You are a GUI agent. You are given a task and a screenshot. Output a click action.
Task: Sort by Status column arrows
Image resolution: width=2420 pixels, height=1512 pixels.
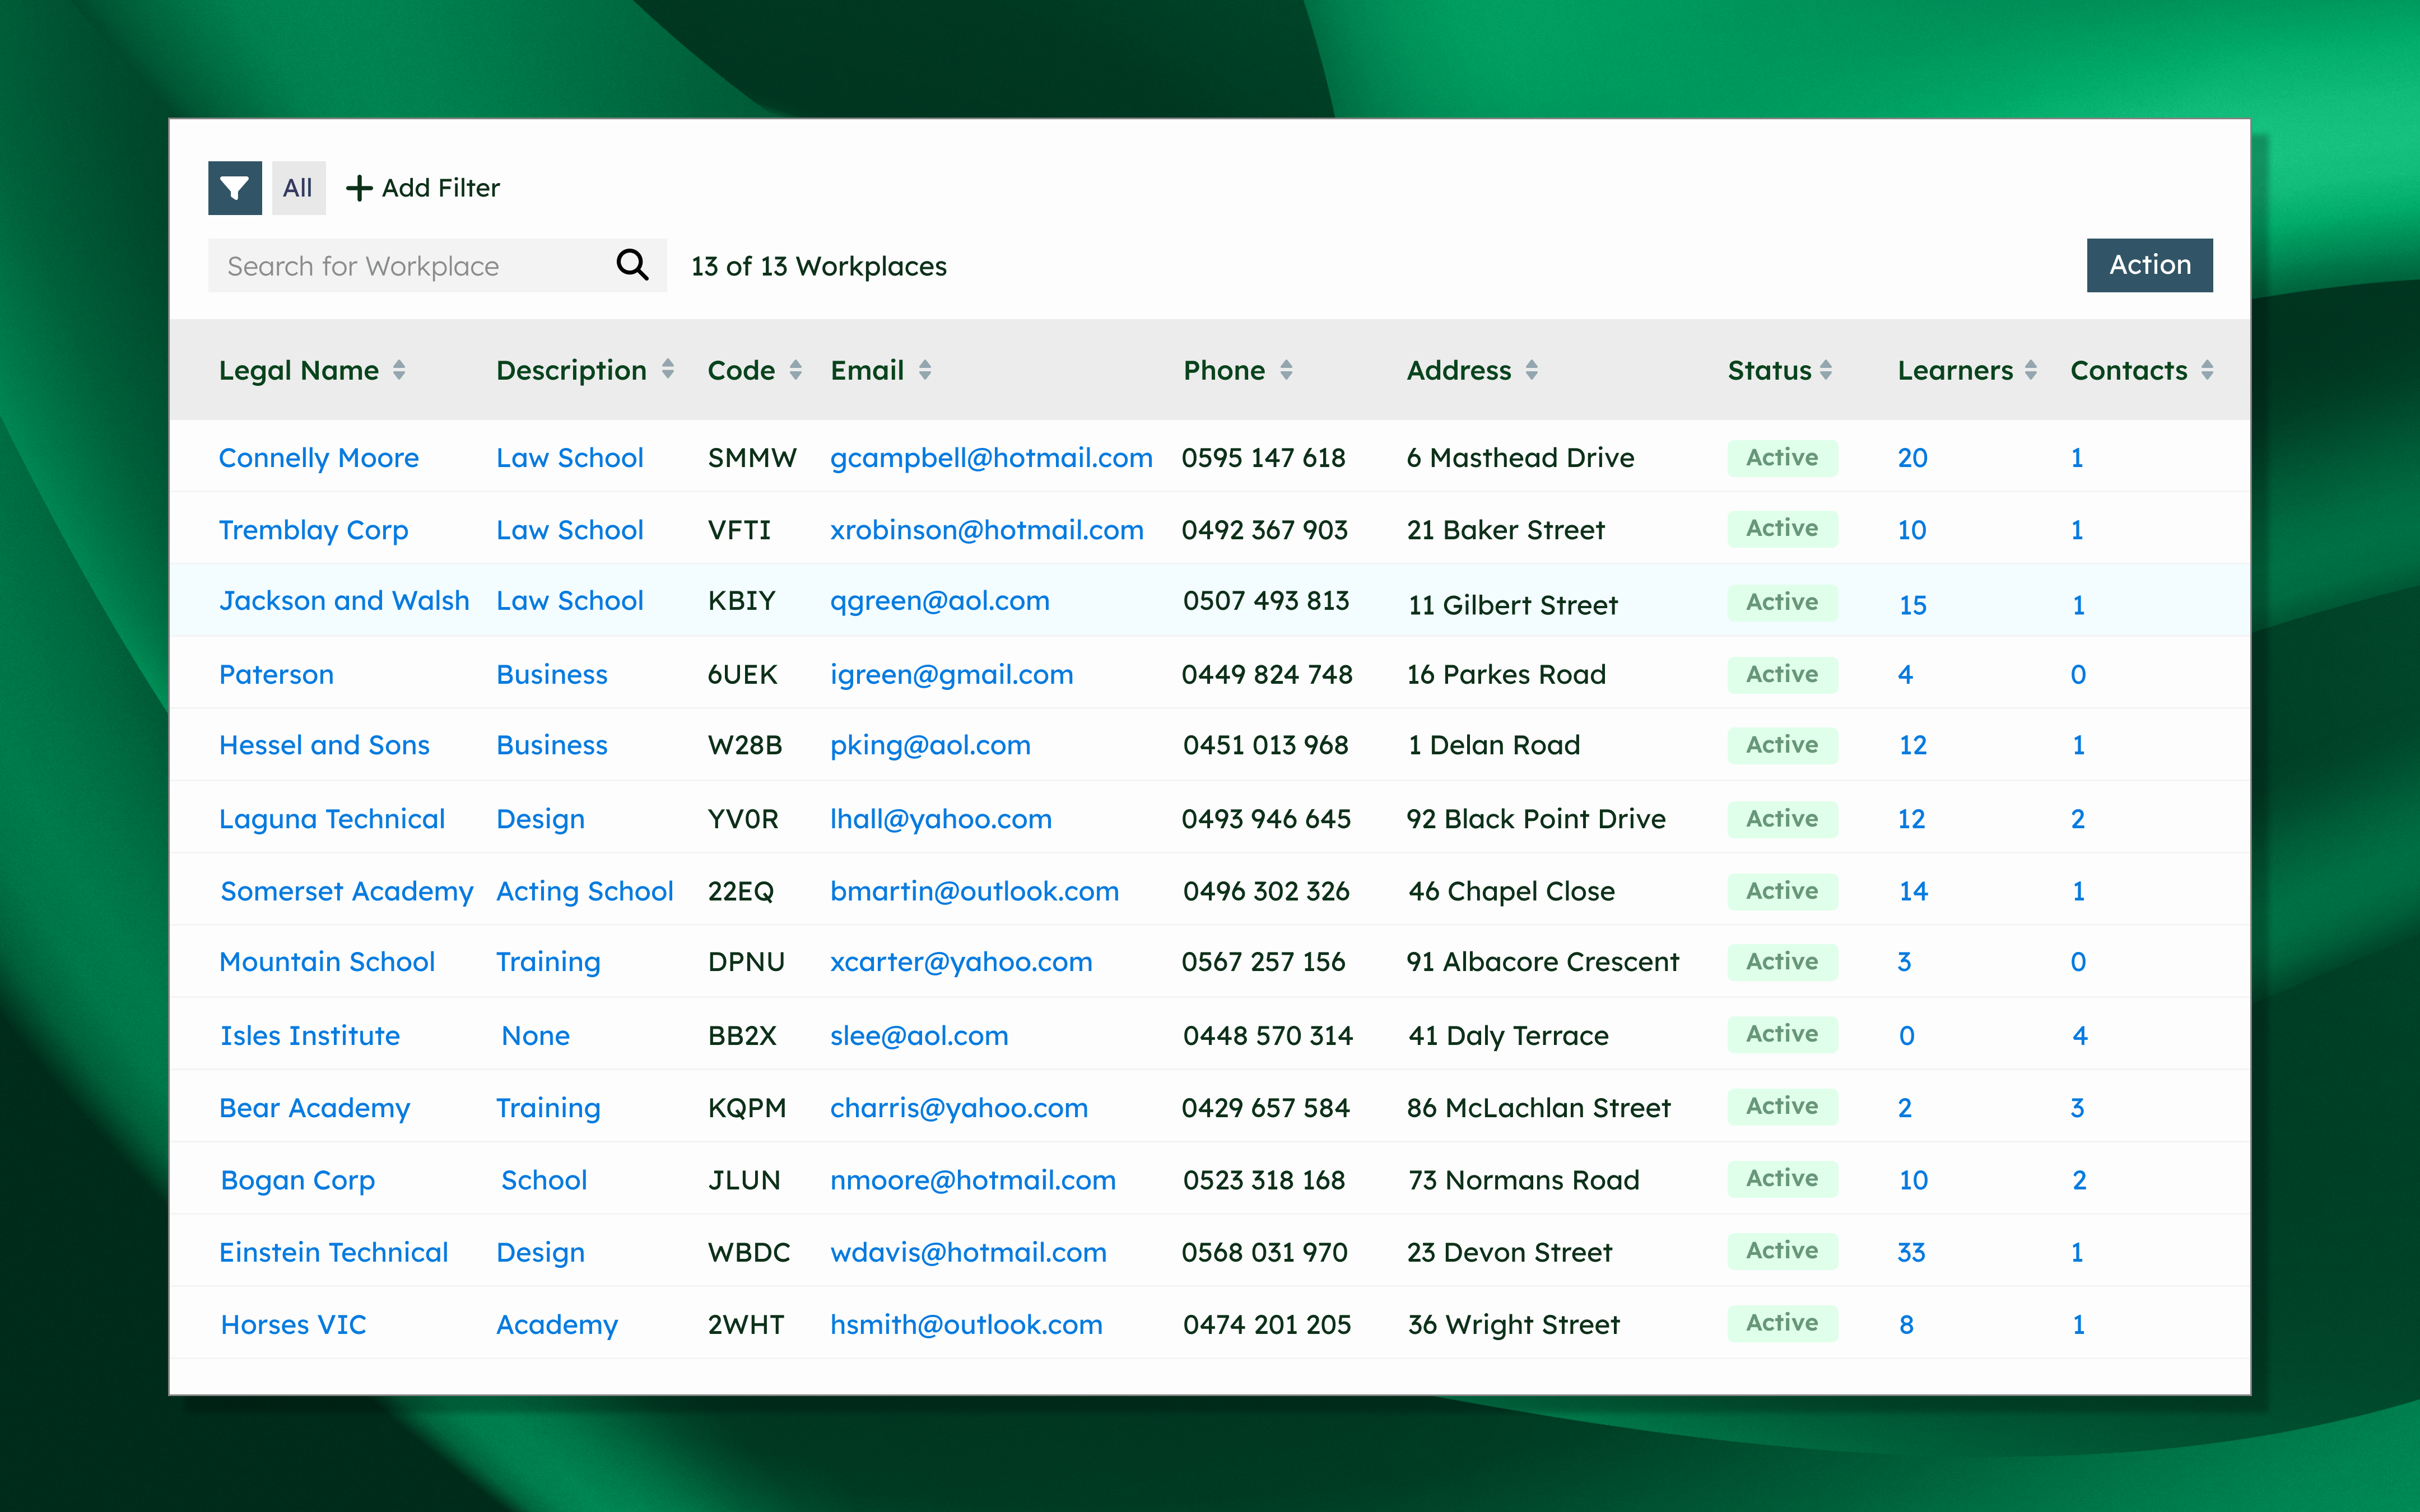coord(1826,370)
